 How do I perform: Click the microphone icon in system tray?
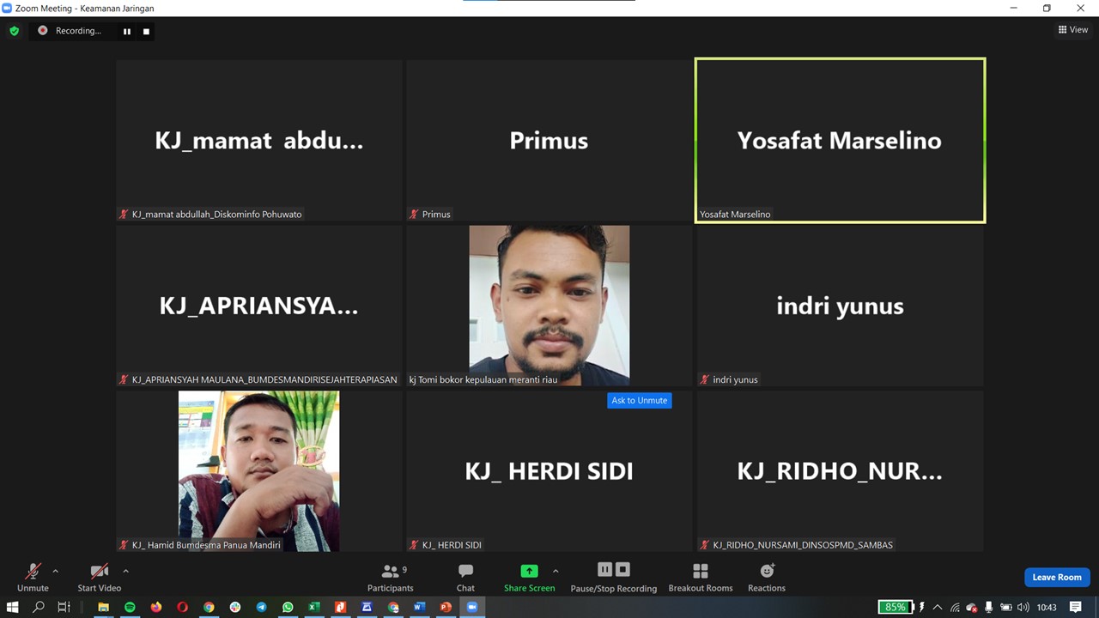989,607
